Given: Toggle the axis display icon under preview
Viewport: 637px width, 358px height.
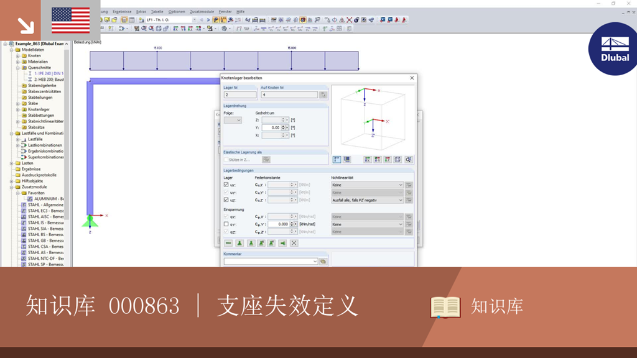Looking at the screenshot, I should click(x=337, y=160).
